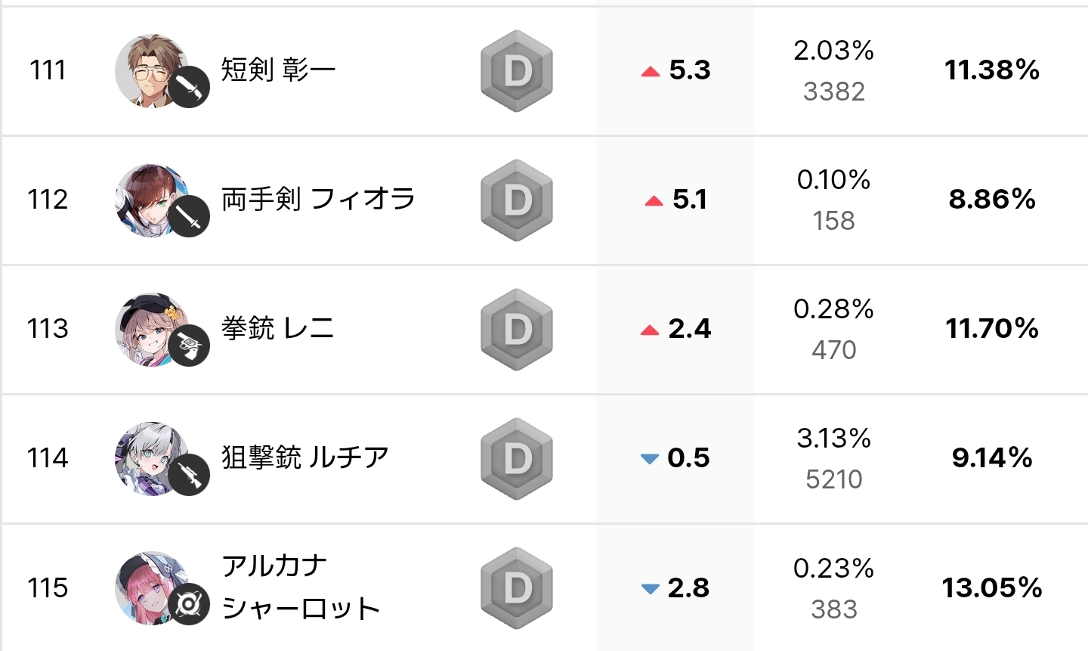The width and height of the screenshot is (1088, 651).
Task: Open the 拳銃 レニ name link
Action: [x=277, y=329]
